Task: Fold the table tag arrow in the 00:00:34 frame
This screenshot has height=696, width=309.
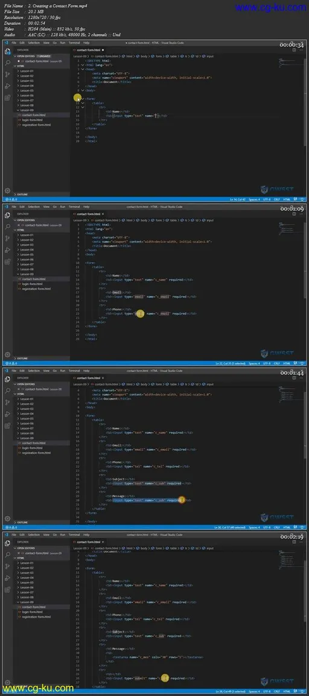Action: pyautogui.click(x=83, y=103)
